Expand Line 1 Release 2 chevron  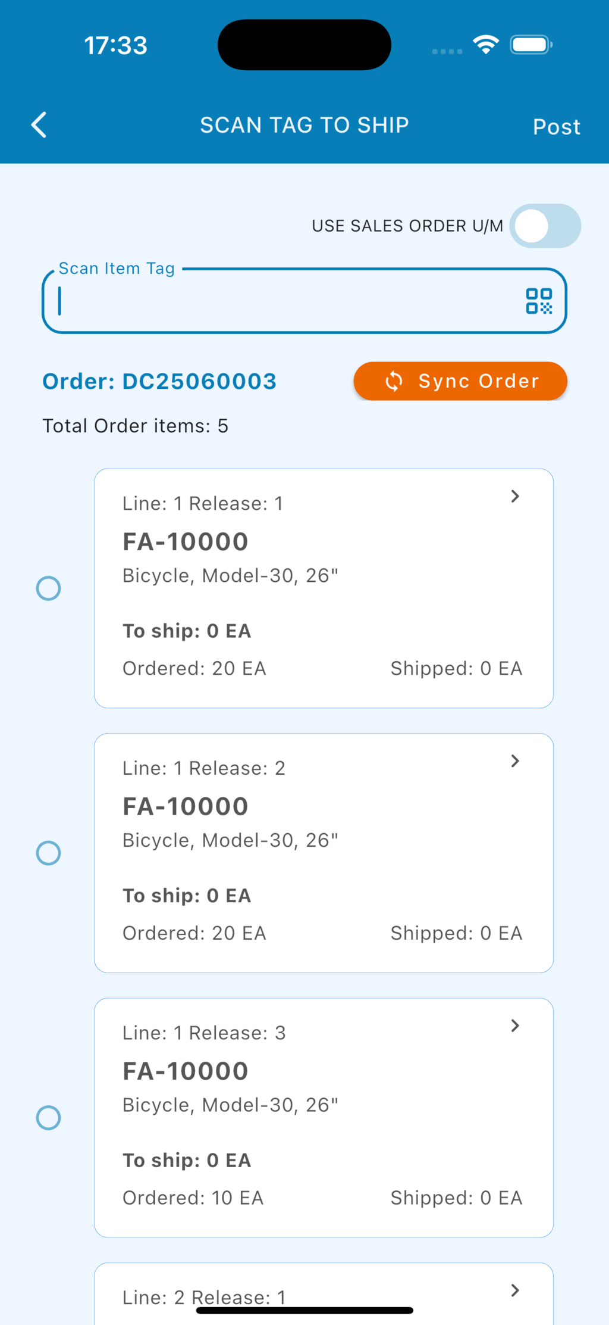click(515, 761)
